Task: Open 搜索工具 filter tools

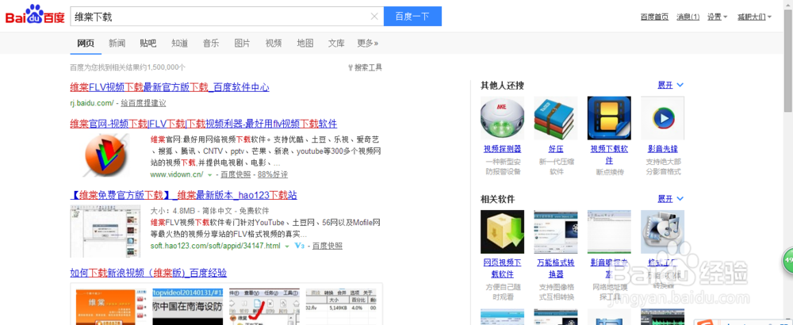Action: point(365,67)
